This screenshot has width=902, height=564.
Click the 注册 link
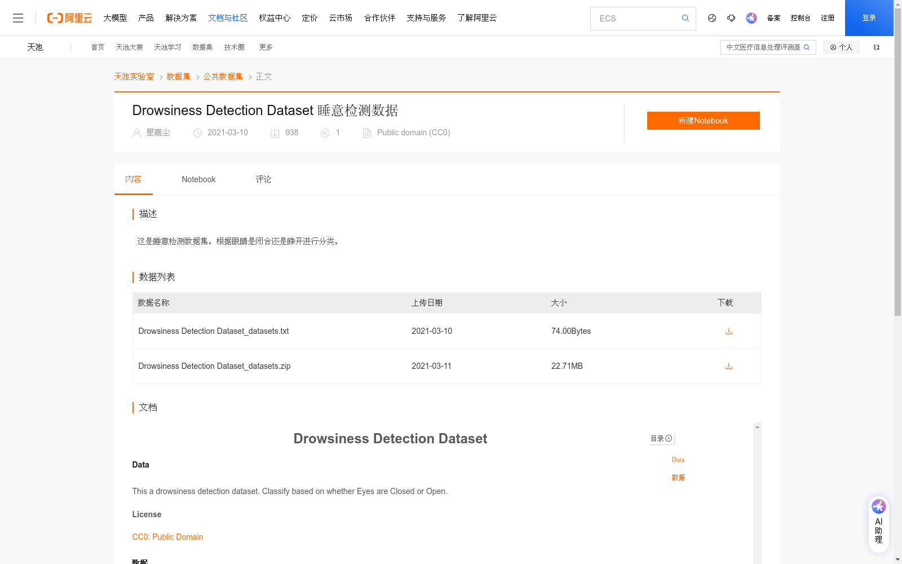click(x=828, y=18)
